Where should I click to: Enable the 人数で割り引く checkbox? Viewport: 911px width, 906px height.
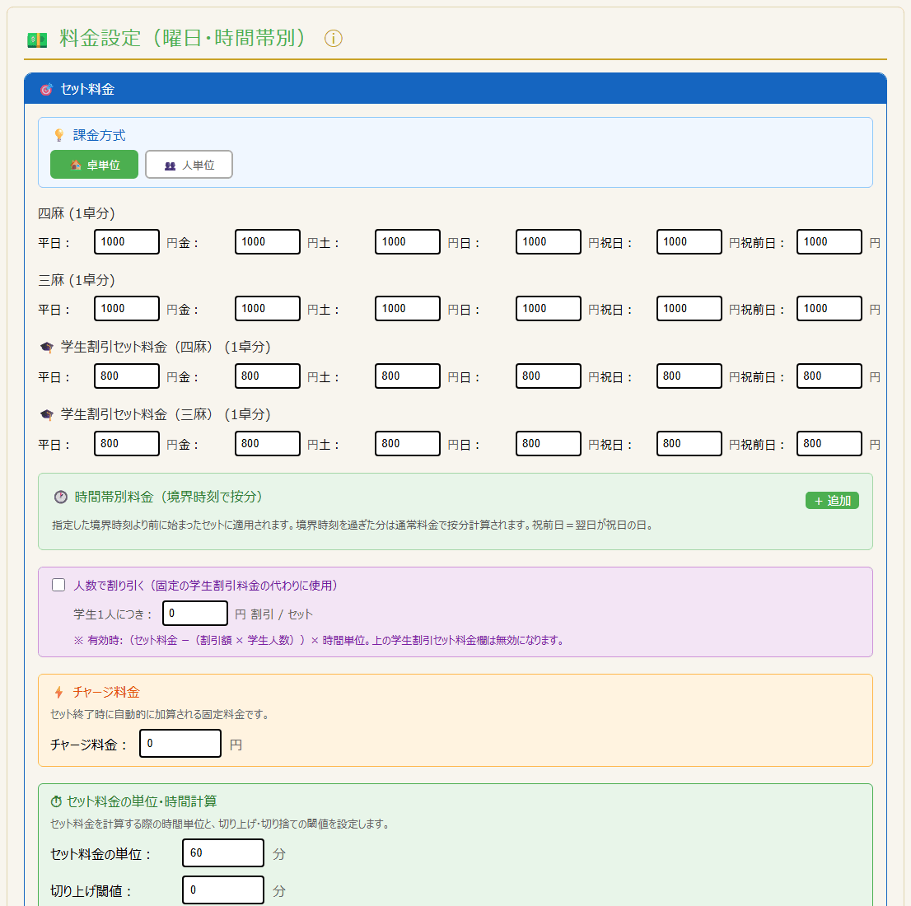point(58,585)
